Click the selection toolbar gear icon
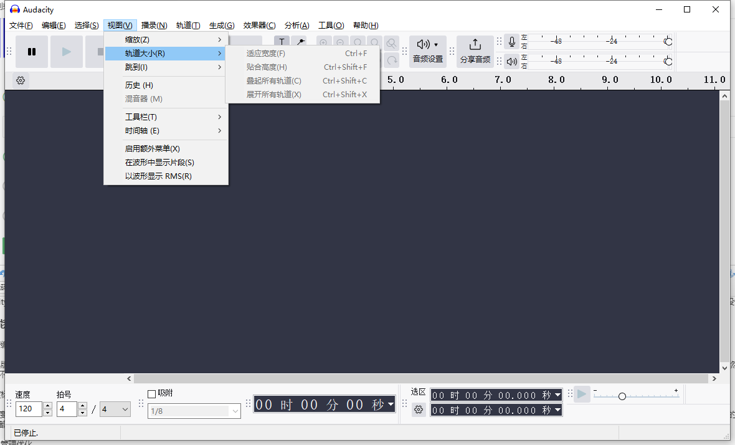The width and height of the screenshot is (735, 445). click(x=419, y=410)
